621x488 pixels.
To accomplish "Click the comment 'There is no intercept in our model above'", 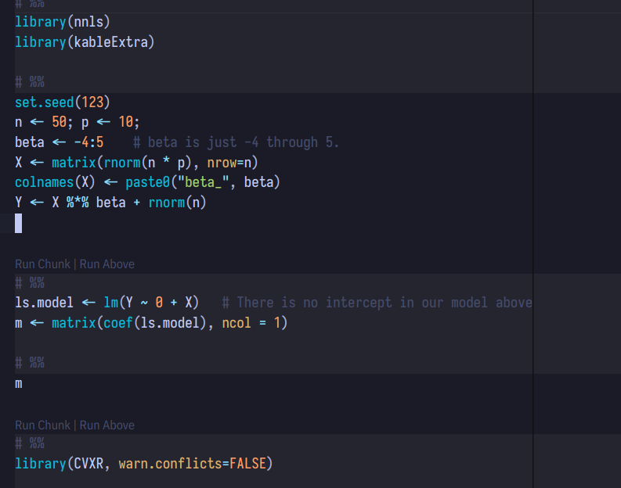I will pyautogui.click(x=377, y=303).
